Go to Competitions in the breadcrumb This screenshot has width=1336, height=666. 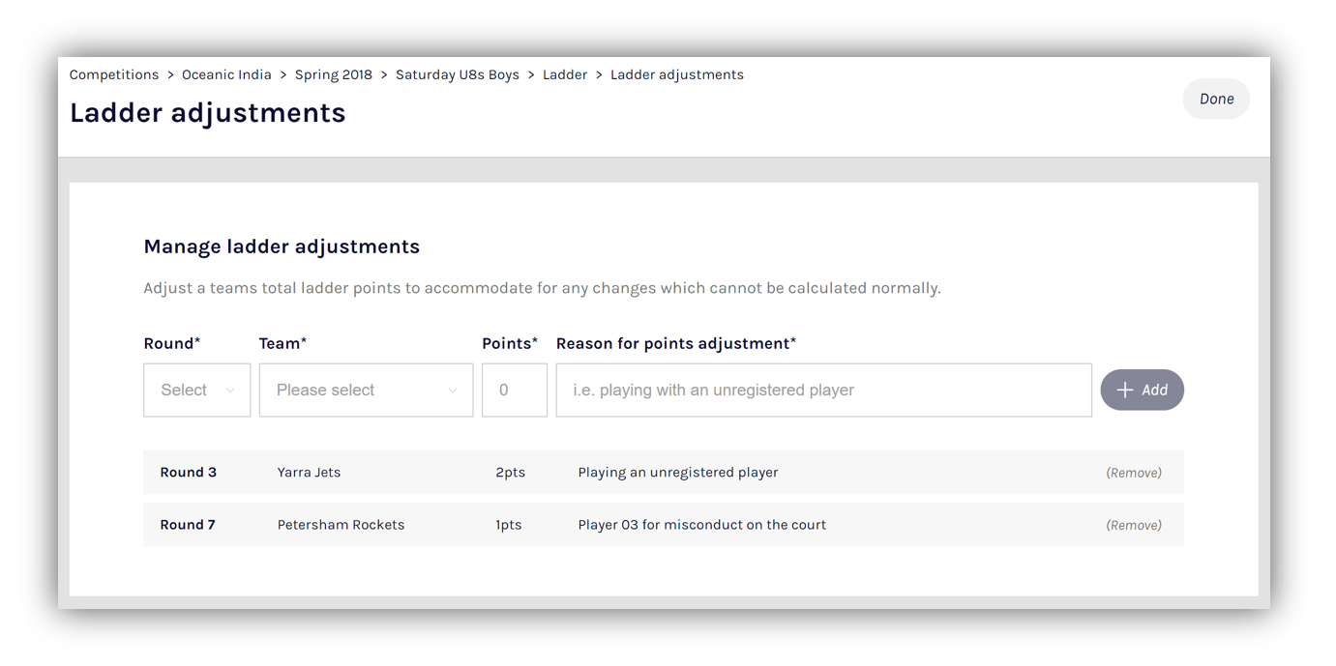114,74
